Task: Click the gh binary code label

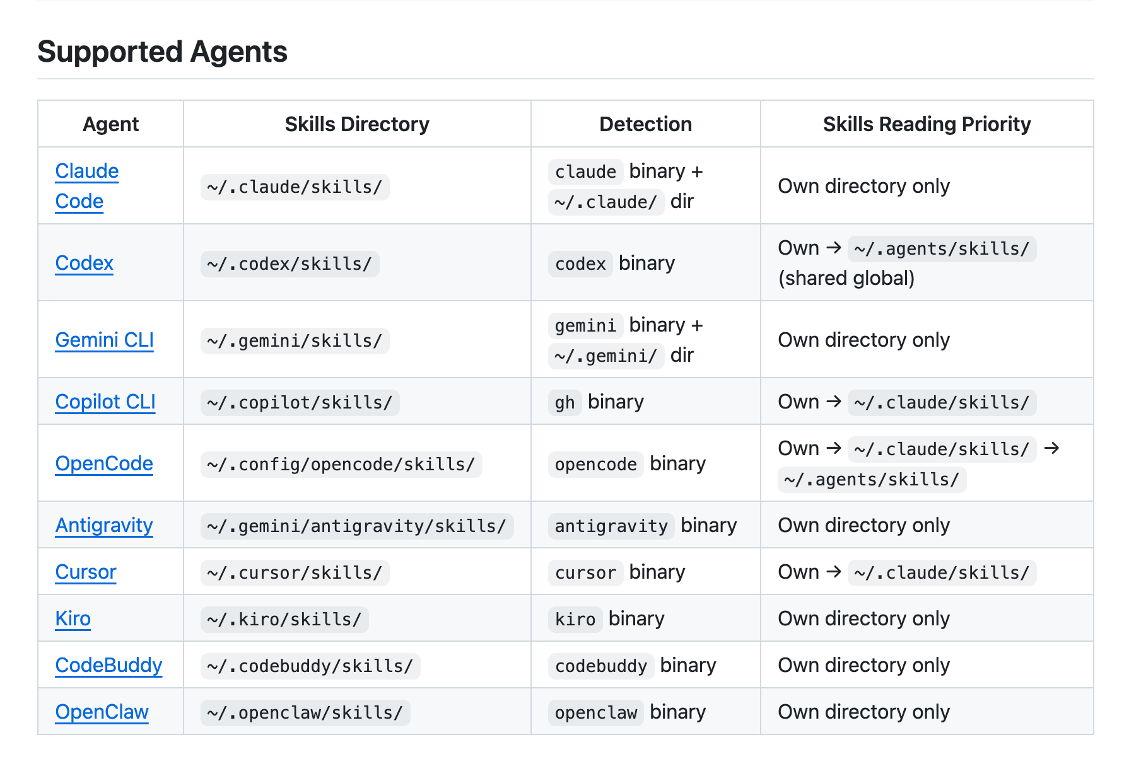Action: point(564,403)
